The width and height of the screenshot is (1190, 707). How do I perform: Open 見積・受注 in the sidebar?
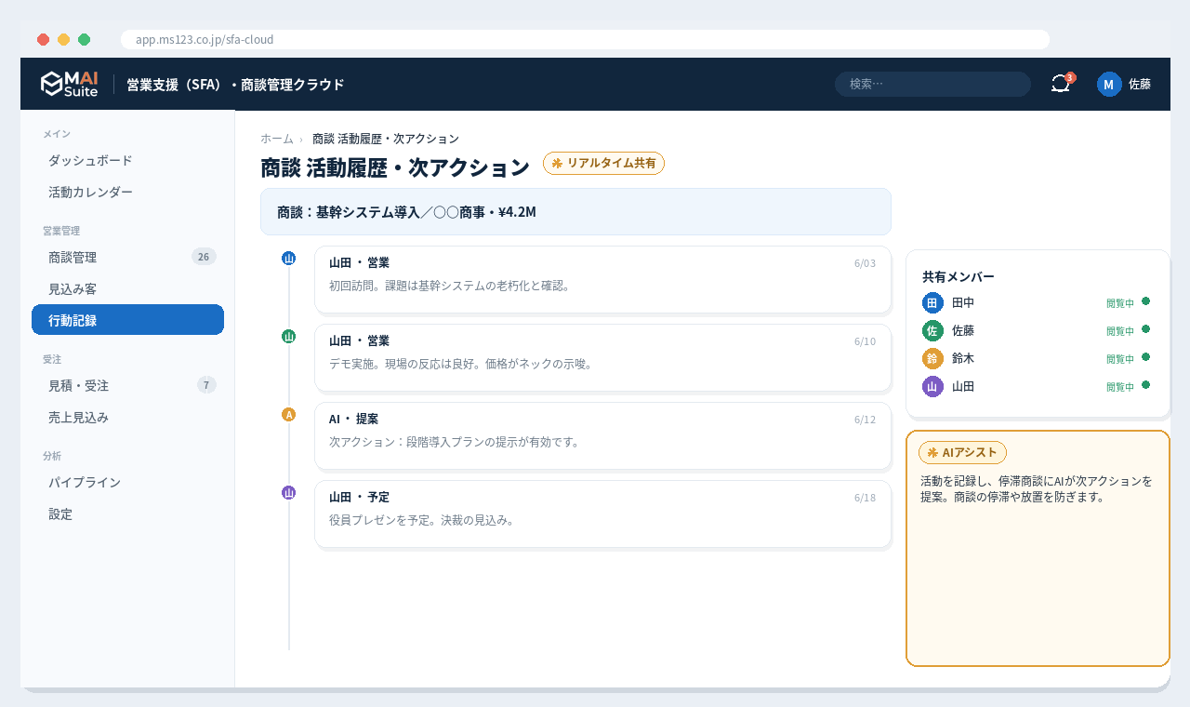[x=127, y=385]
